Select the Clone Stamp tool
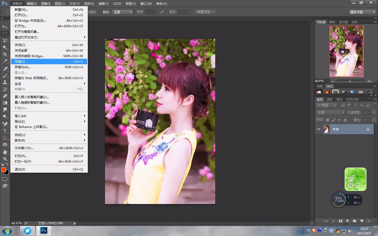Screen dimensions: 378x236 click(x=5, y=82)
